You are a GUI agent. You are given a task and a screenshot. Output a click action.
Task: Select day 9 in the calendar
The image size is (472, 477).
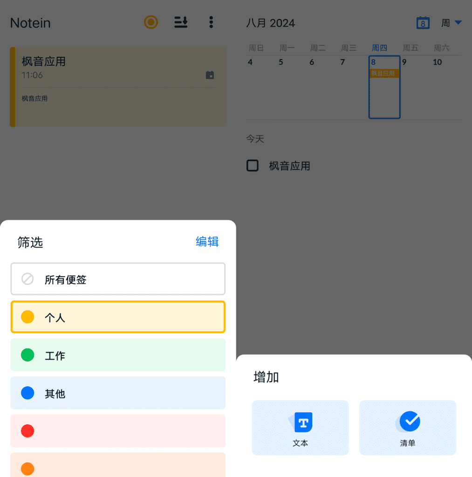tap(404, 62)
